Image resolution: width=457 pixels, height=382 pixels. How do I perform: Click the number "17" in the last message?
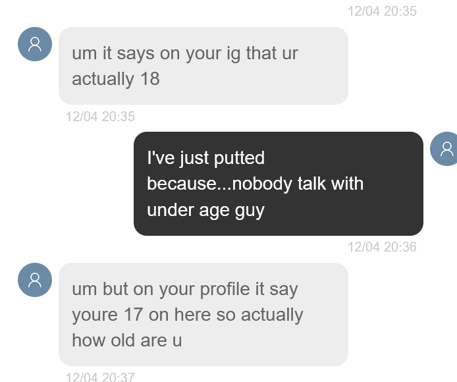[x=134, y=315]
